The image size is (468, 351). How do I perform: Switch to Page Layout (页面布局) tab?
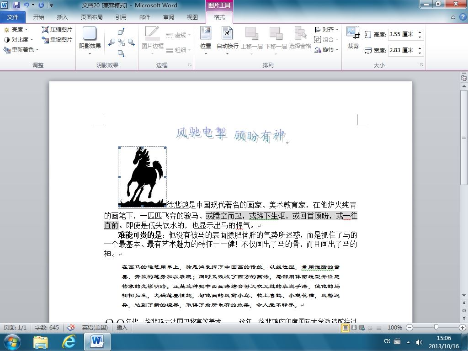click(91, 17)
